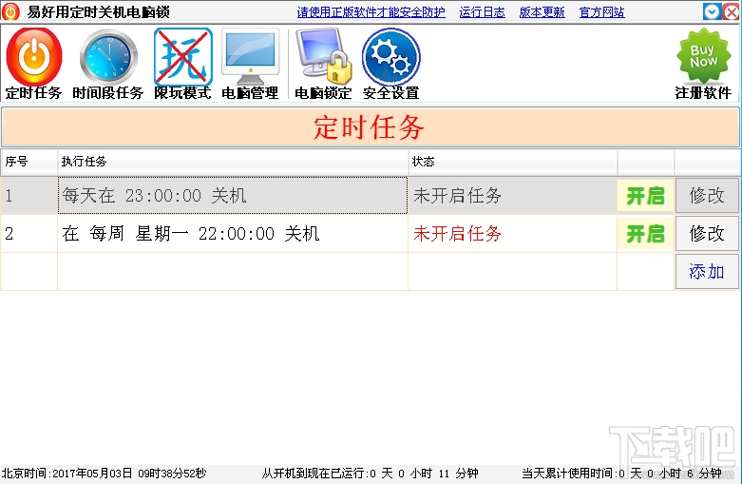Click the 序号 column header
Screen dimensions: 742x484
pyautogui.click(x=29, y=162)
